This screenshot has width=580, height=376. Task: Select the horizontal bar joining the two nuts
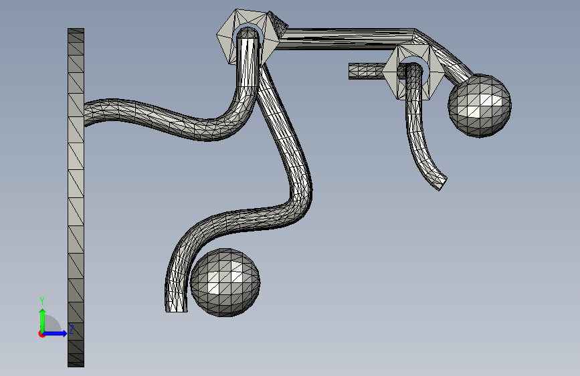coord(344,39)
